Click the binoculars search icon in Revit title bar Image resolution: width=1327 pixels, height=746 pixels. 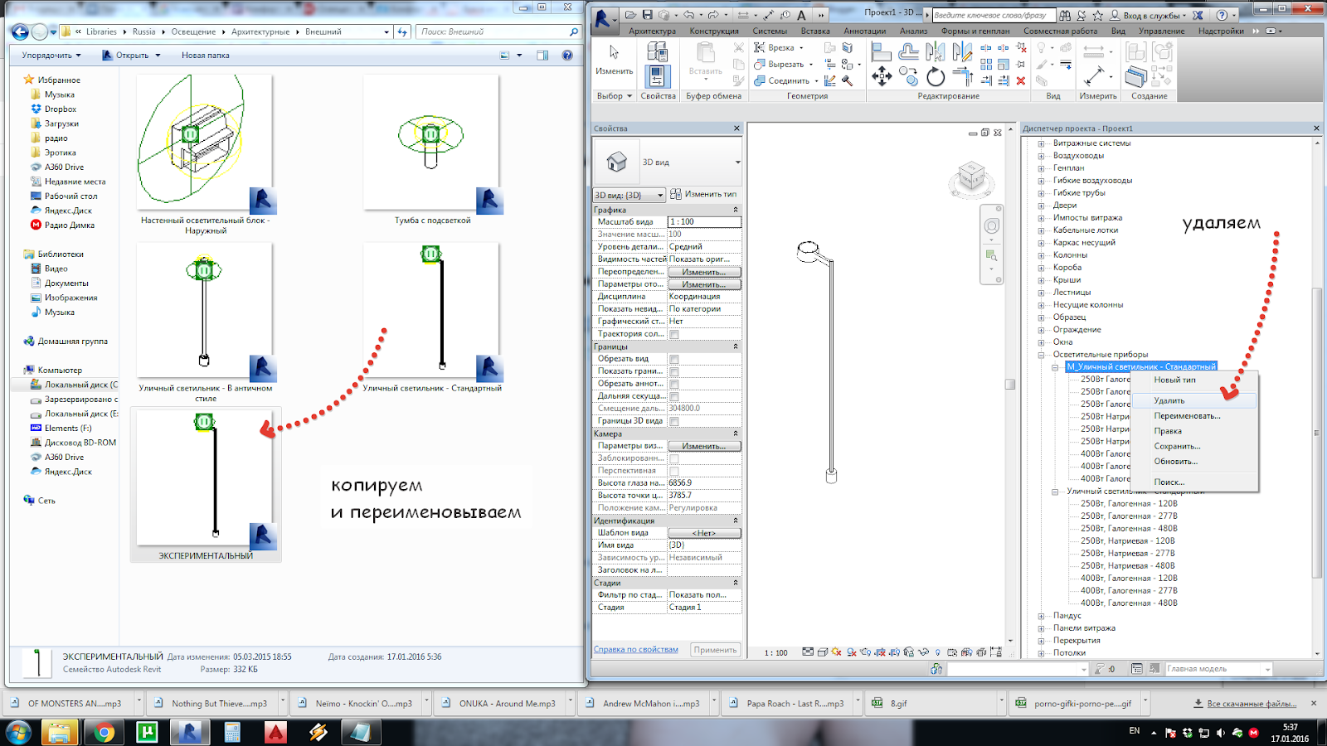coord(1065,15)
